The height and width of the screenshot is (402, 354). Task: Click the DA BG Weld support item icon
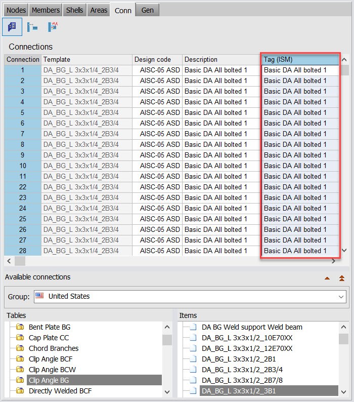tap(193, 327)
